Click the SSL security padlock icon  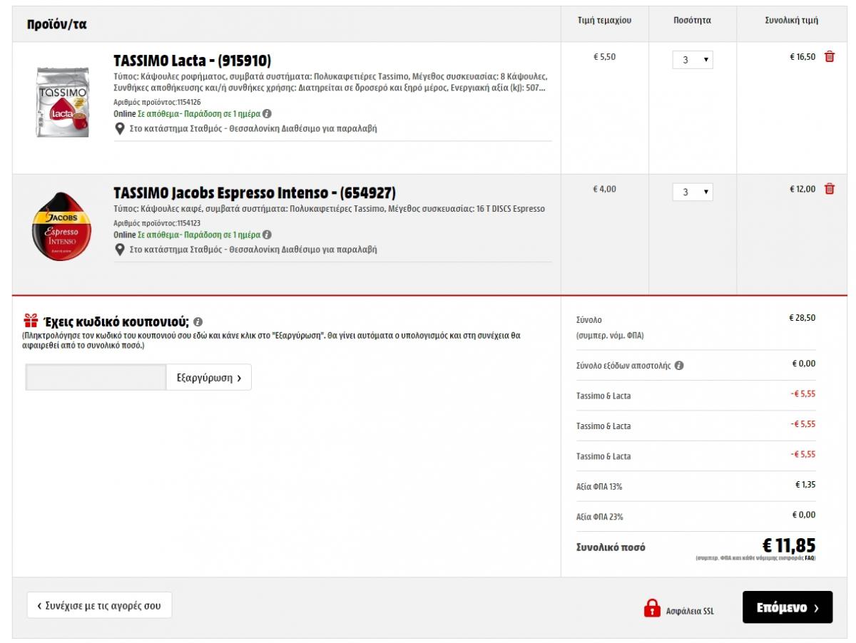[651, 608]
